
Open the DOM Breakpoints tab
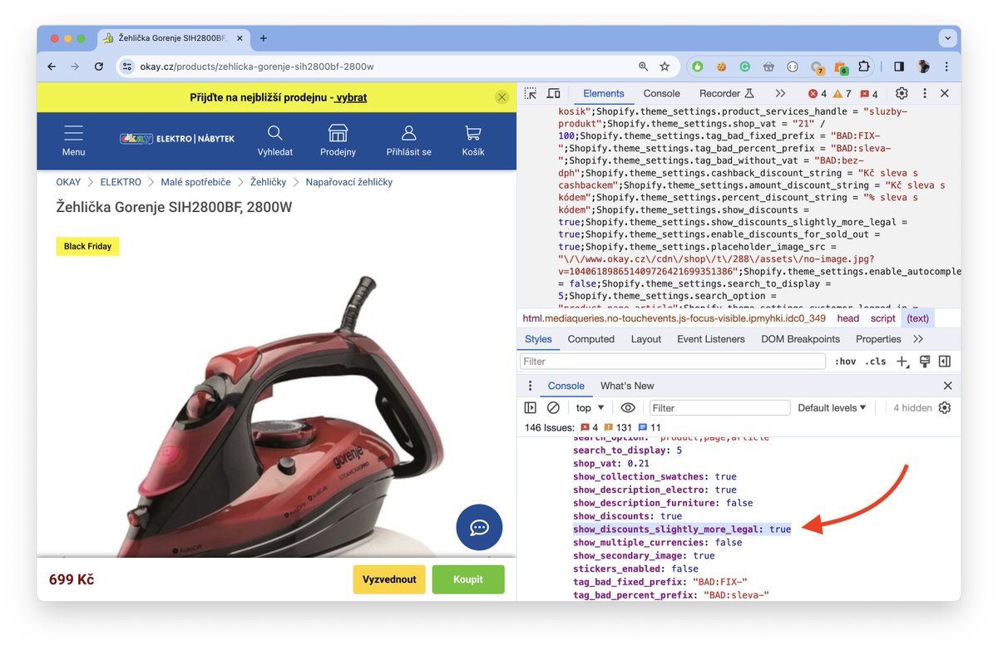800,339
